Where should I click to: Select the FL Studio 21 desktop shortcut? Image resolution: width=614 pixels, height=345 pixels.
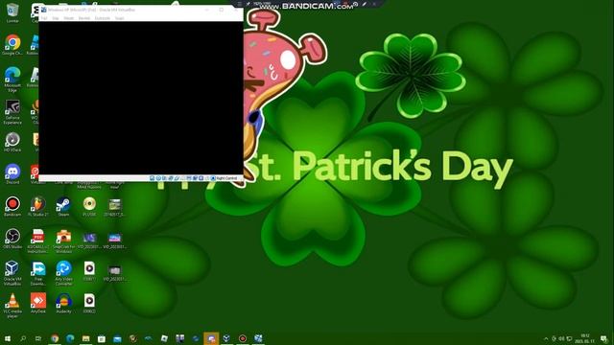click(38, 207)
